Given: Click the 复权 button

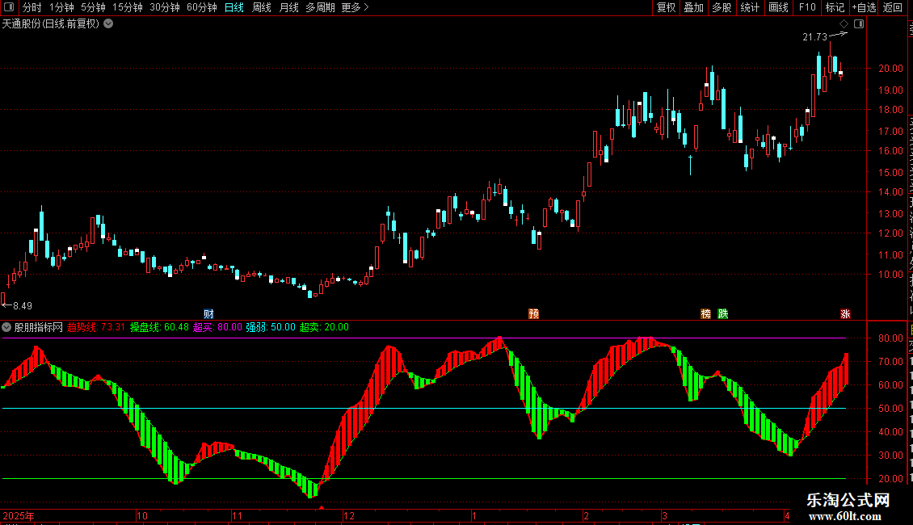Looking at the screenshot, I should click(x=666, y=7).
